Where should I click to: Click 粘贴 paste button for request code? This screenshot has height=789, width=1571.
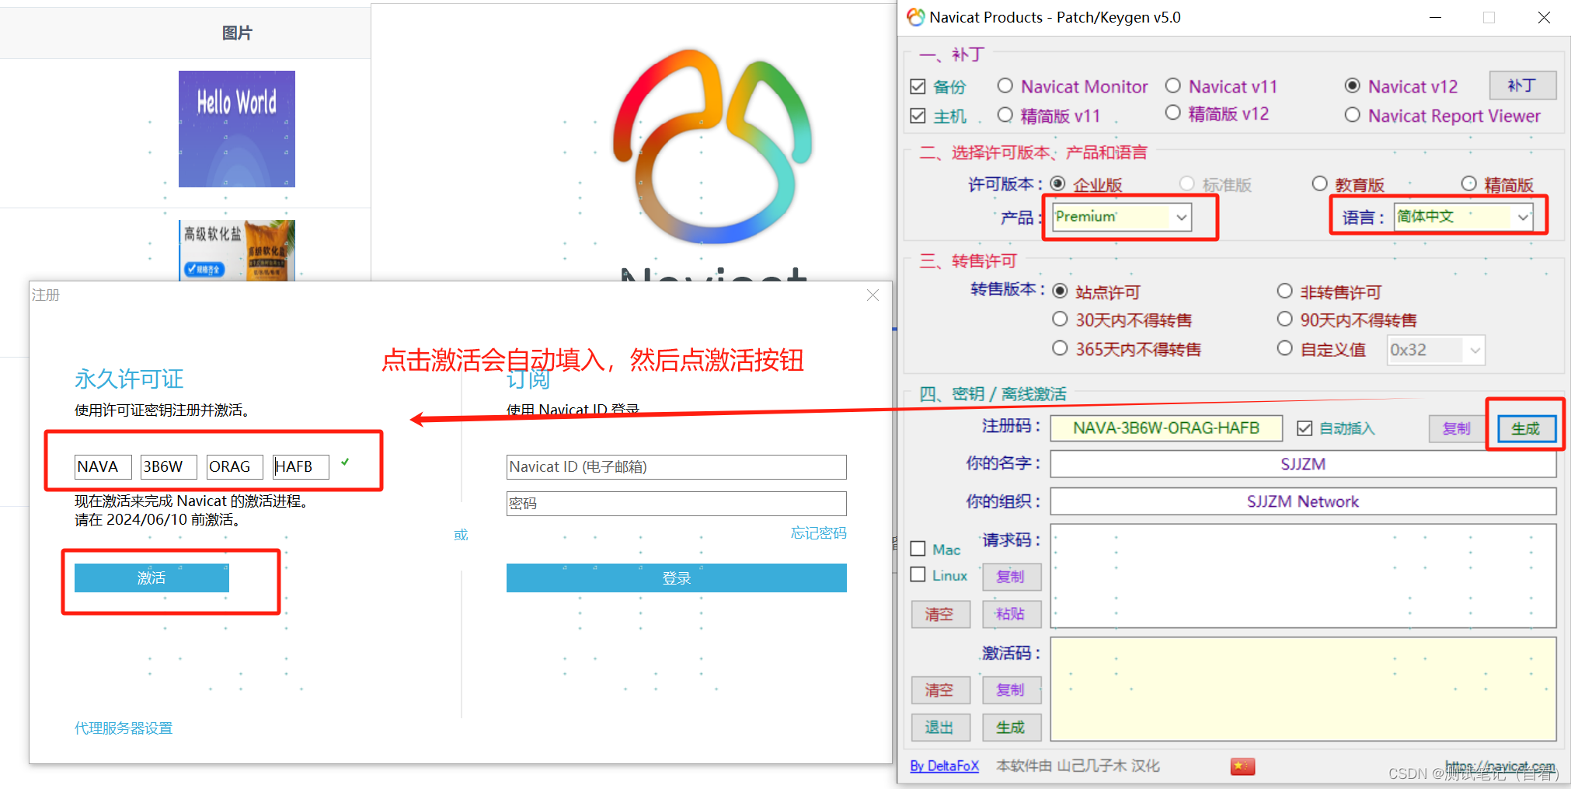[x=1011, y=614]
